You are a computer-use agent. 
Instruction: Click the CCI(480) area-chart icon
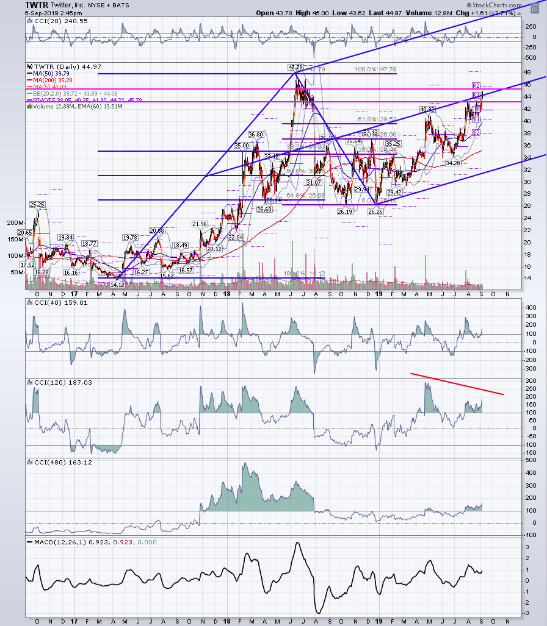[29, 462]
